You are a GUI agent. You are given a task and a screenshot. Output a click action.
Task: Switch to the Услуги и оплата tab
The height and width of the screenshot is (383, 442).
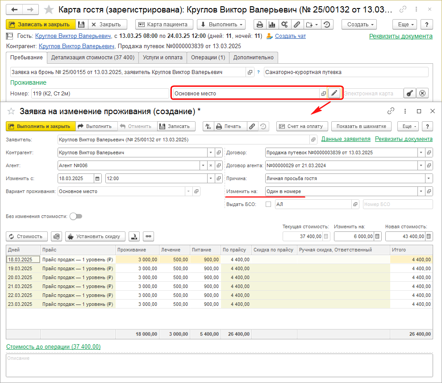(x=163, y=58)
